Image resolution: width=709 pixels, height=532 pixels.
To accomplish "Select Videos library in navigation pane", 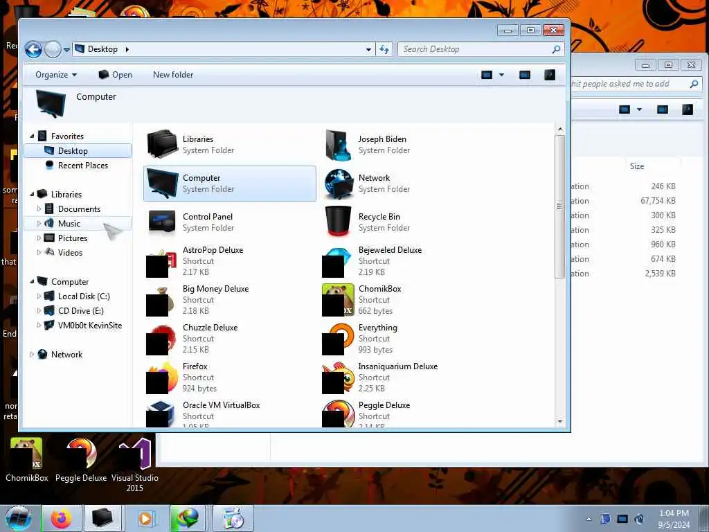I will pyautogui.click(x=78, y=253).
